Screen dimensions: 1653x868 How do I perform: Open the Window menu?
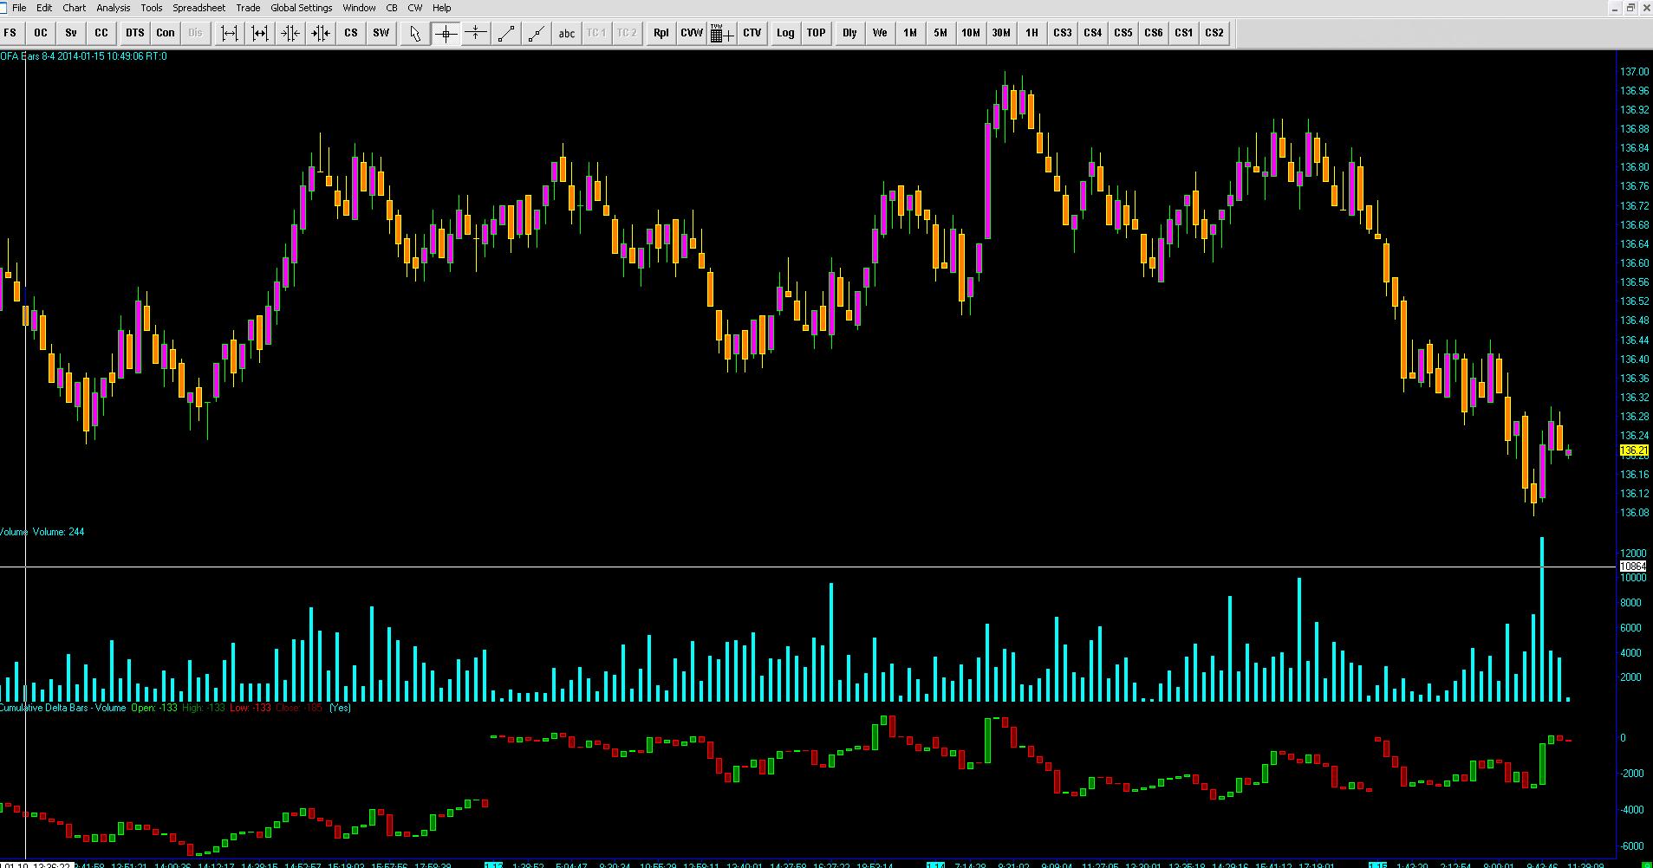click(x=359, y=8)
